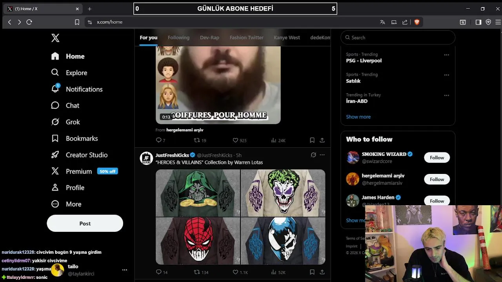Follow James Harden account
The image size is (502, 282).
pos(437,201)
